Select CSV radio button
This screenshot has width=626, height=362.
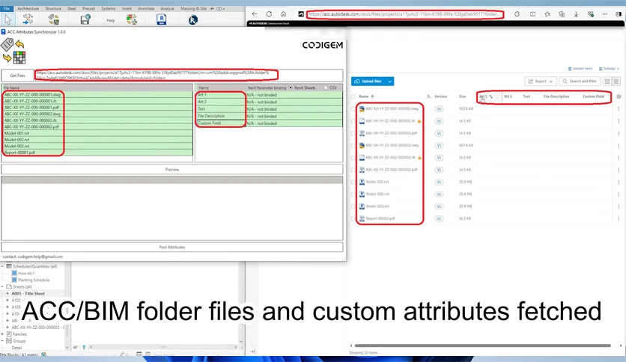[x=326, y=88]
